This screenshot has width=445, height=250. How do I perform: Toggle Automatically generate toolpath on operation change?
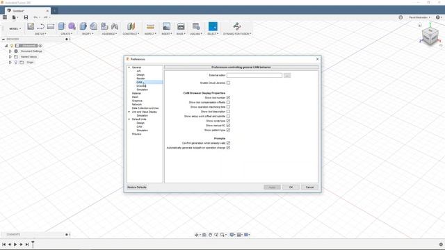(228, 148)
